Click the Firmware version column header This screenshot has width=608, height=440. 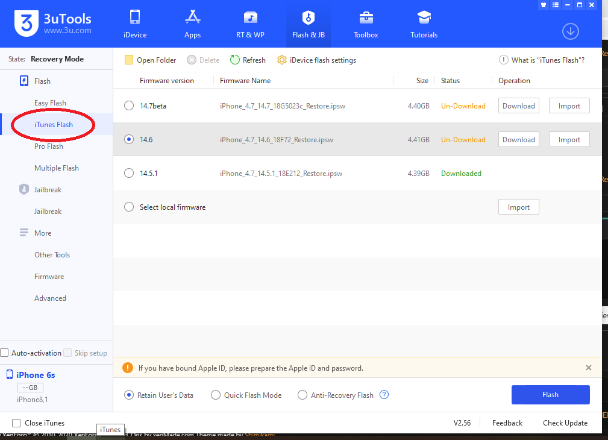click(x=167, y=81)
